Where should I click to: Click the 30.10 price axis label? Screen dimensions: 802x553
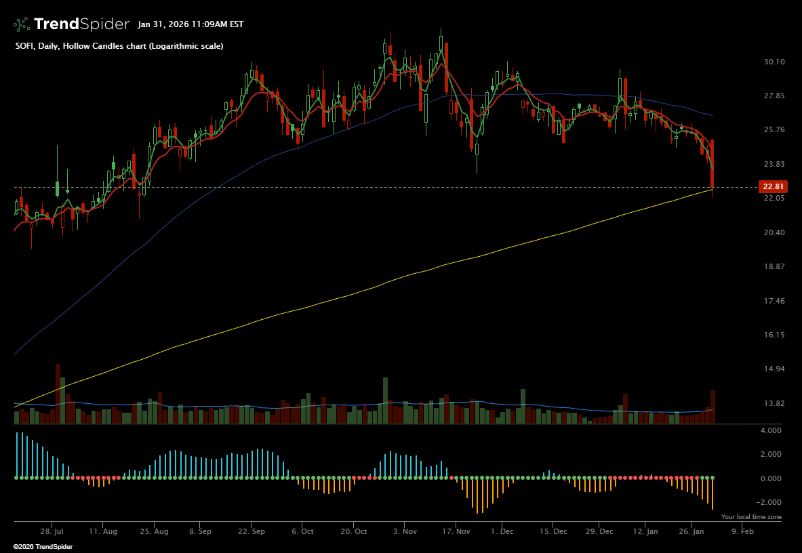click(x=774, y=62)
